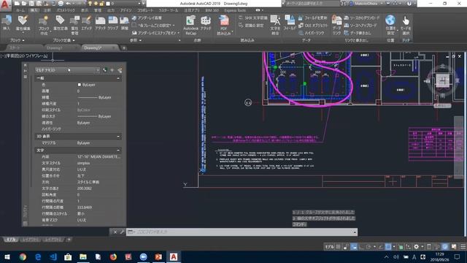Click select objects icon in Properties palette
Viewport: 467px width, 263px height.
pyautogui.click(x=112, y=70)
